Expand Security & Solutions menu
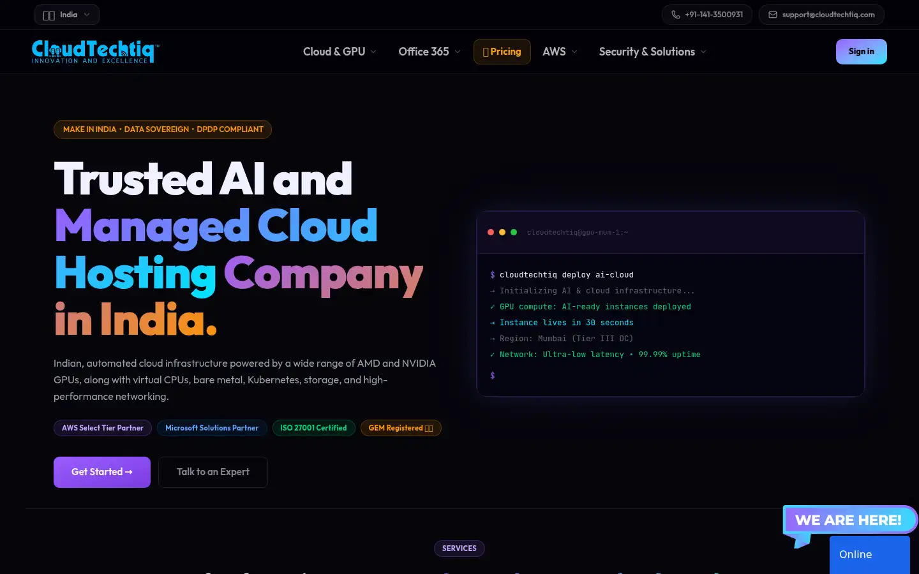 pos(653,52)
